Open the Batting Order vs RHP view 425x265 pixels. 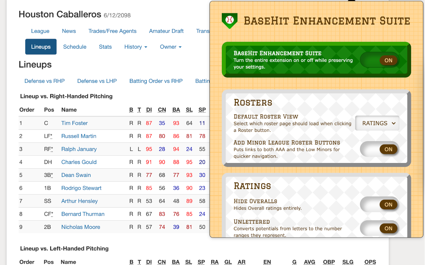click(x=156, y=81)
